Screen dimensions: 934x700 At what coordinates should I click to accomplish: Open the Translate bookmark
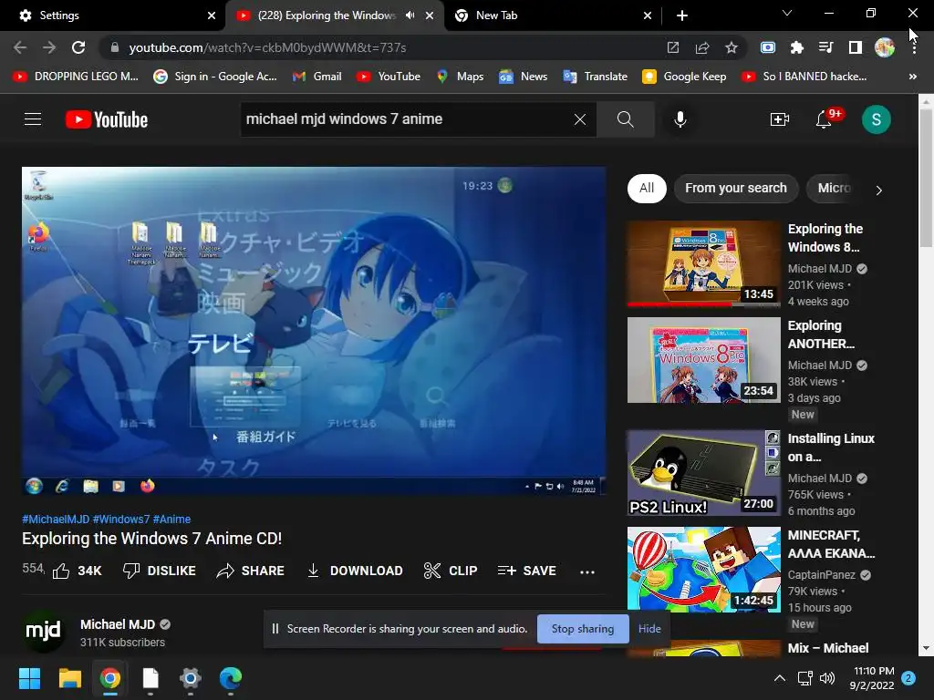(x=595, y=77)
